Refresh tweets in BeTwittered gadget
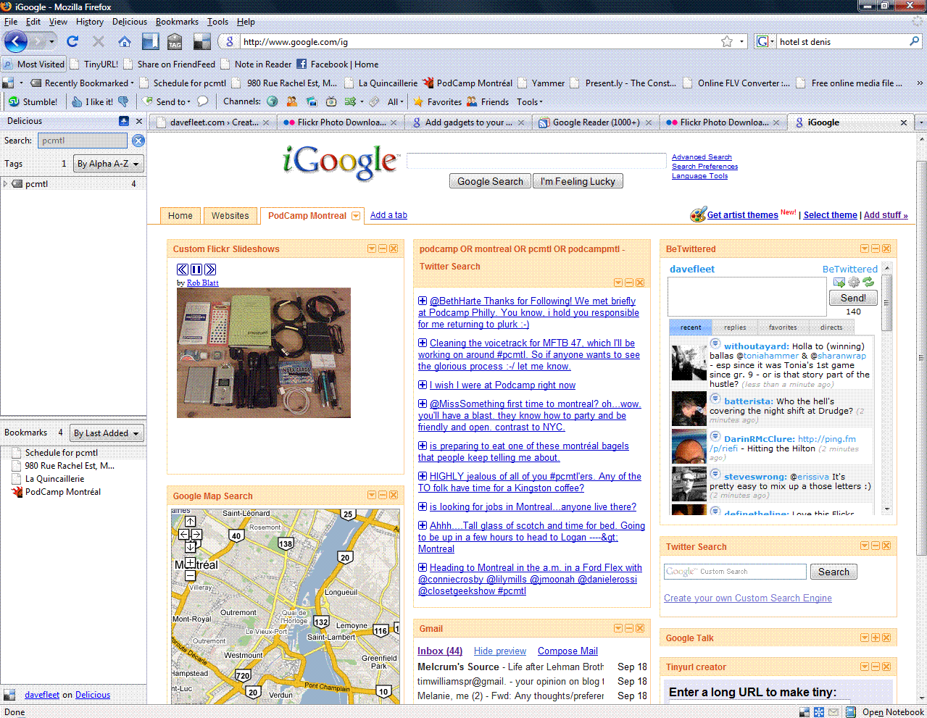 (x=868, y=282)
